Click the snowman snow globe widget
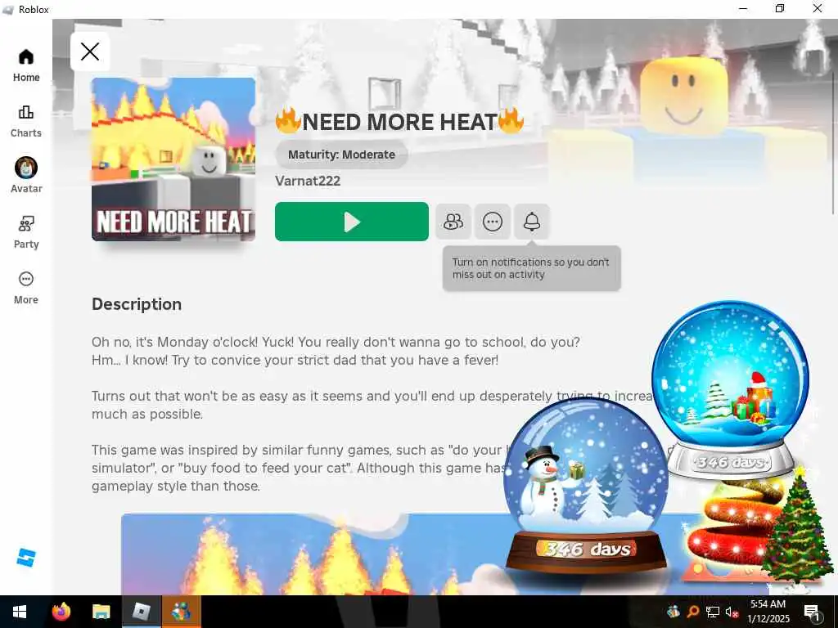The height and width of the screenshot is (628, 838). [586, 487]
